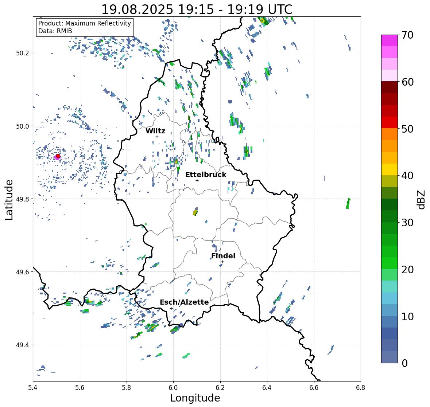Click the light blue colorbar segment between 10 and 20

coord(390,298)
